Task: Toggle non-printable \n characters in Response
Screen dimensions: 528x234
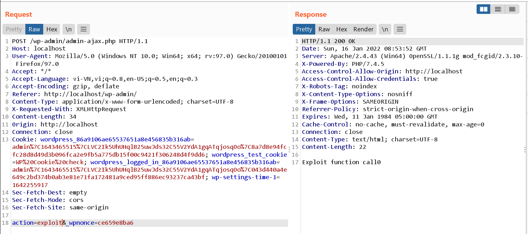Action: click(385, 29)
